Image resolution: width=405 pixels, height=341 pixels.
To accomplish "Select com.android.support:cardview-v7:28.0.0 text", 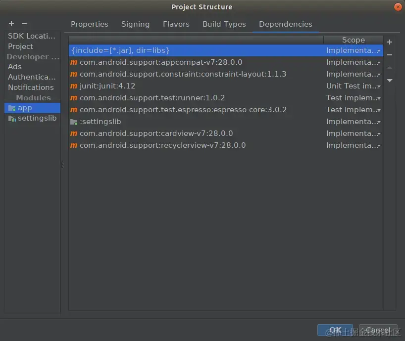I will click(156, 133).
